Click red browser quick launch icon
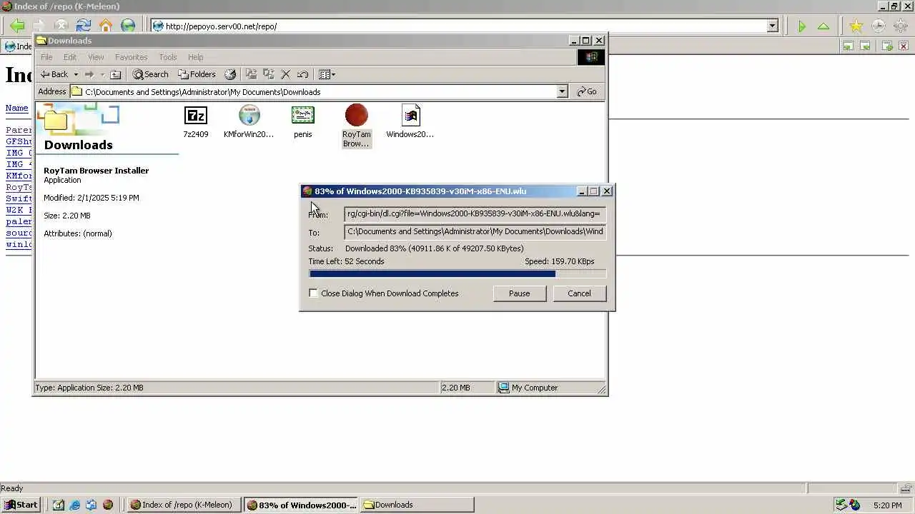This screenshot has width=915, height=514. (x=108, y=505)
